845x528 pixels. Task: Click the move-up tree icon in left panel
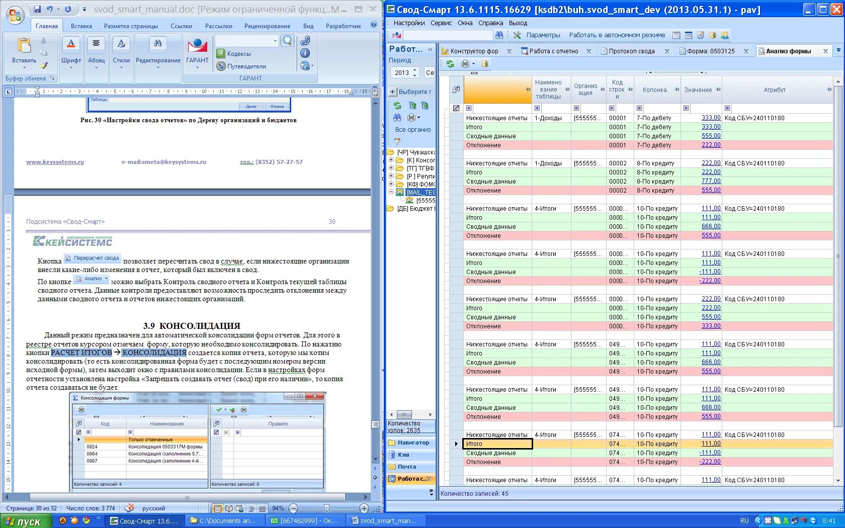pos(412,106)
